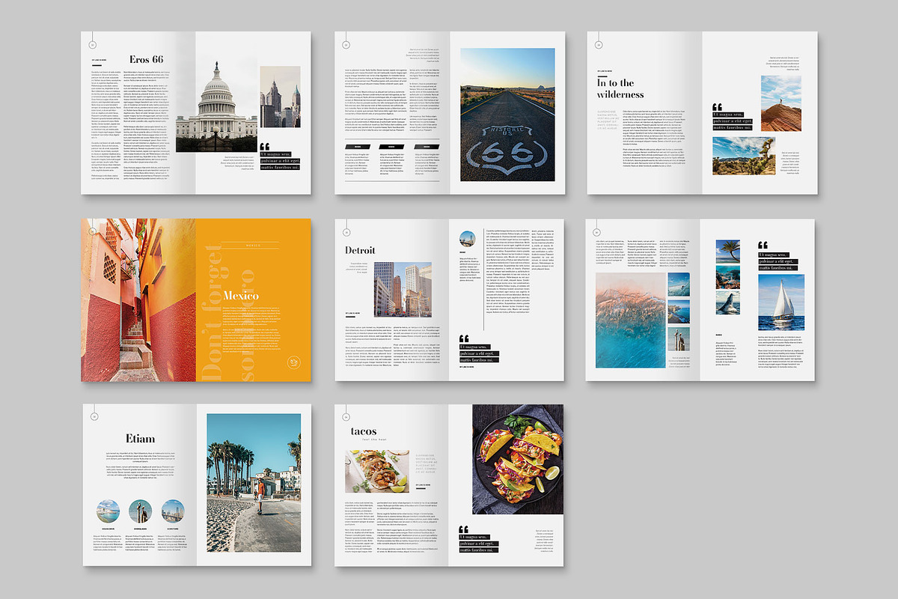Click the quote icon beside the tacos article
Image resolution: width=898 pixels, height=599 pixels.
[x=464, y=529]
